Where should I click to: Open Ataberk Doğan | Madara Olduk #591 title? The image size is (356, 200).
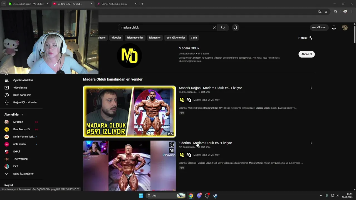tap(210, 88)
